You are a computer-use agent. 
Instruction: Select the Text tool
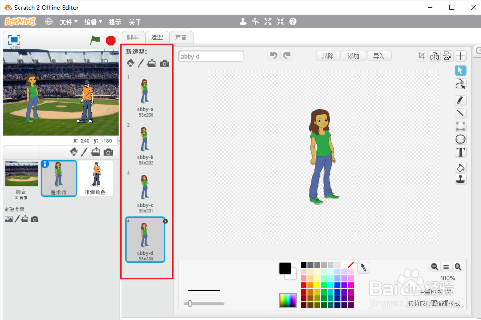[460, 152]
